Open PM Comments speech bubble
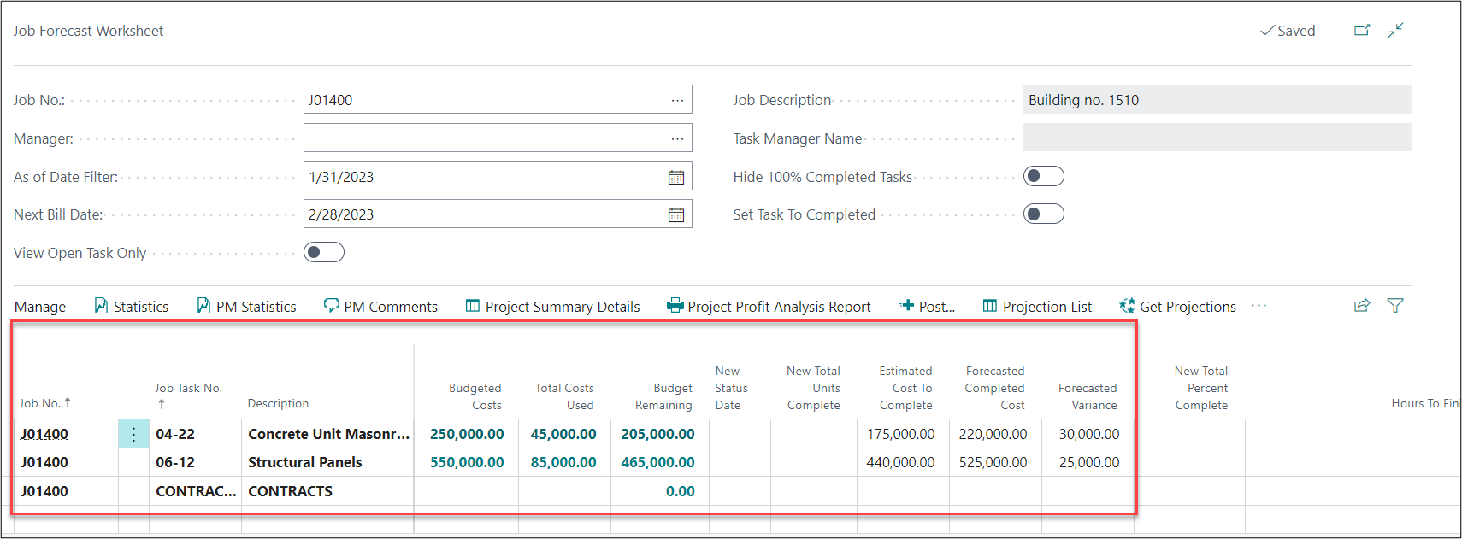 [x=331, y=306]
